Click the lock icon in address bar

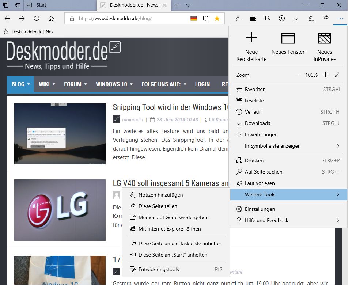72,18
